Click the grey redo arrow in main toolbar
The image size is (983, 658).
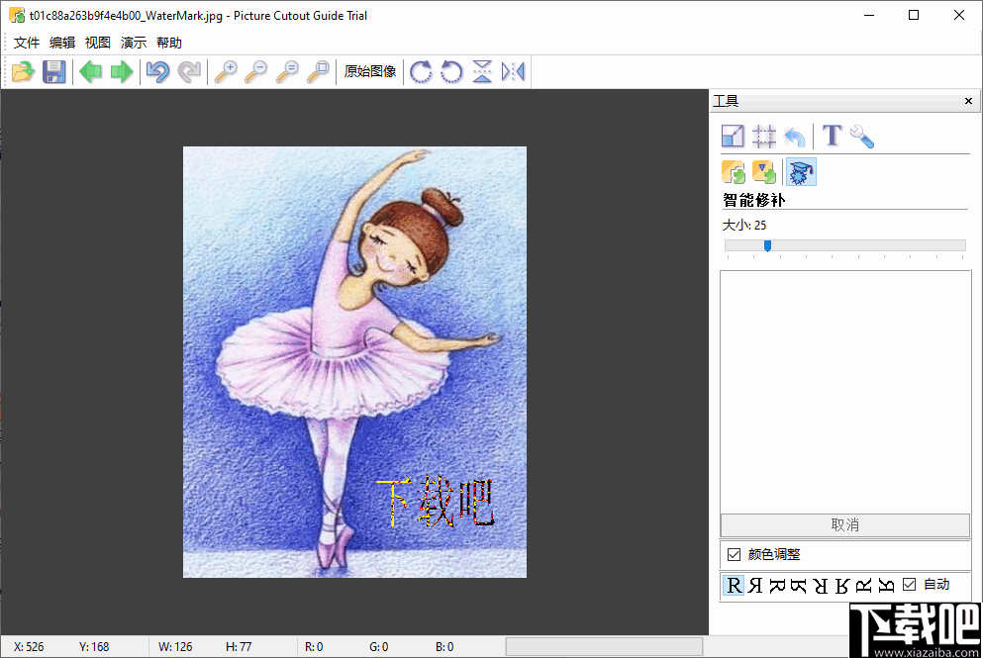pyautogui.click(x=189, y=71)
